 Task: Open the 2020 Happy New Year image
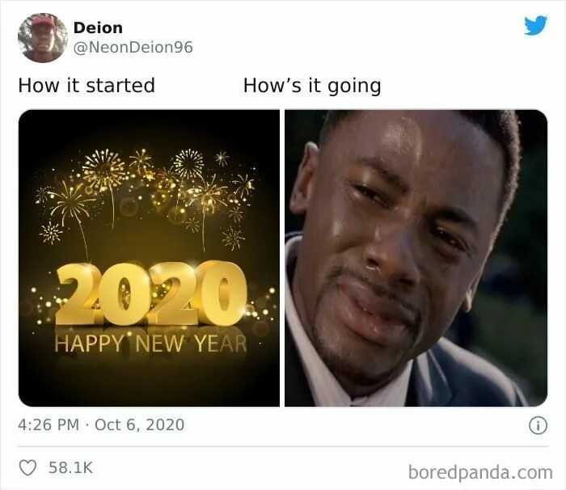tap(149, 258)
